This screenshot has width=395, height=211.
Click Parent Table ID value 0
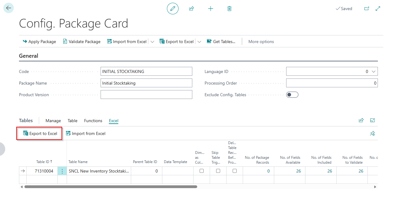click(146, 171)
